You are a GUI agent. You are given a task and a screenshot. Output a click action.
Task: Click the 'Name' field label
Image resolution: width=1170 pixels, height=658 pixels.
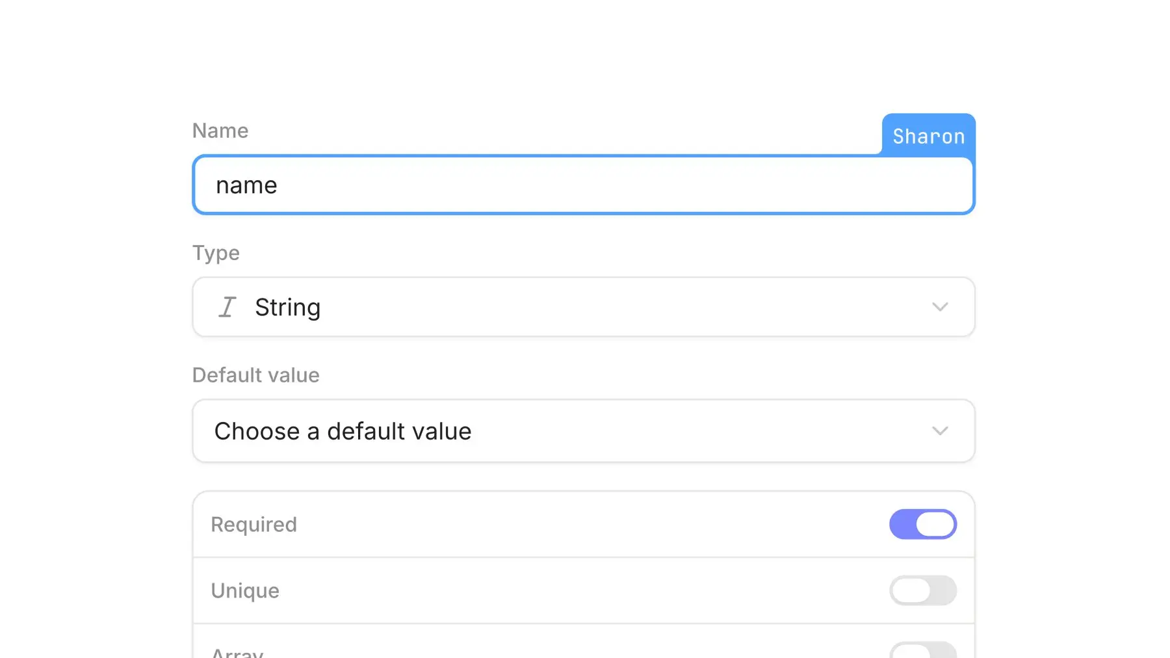(220, 131)
